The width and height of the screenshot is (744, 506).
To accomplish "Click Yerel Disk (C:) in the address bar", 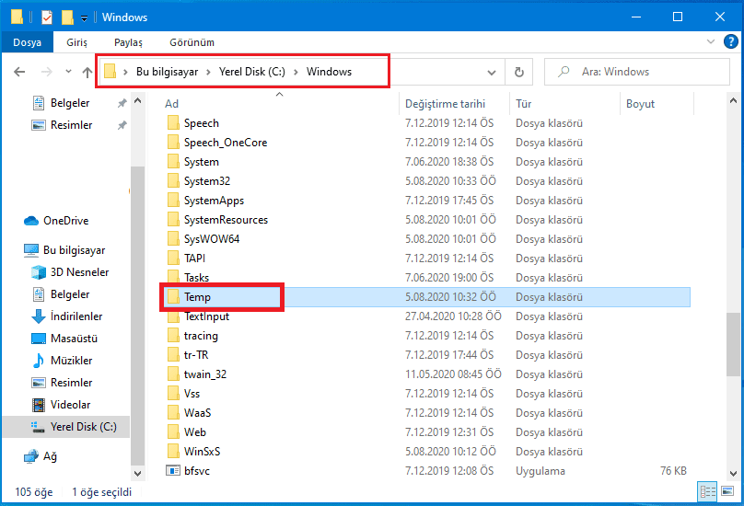I will coord(252,72).
